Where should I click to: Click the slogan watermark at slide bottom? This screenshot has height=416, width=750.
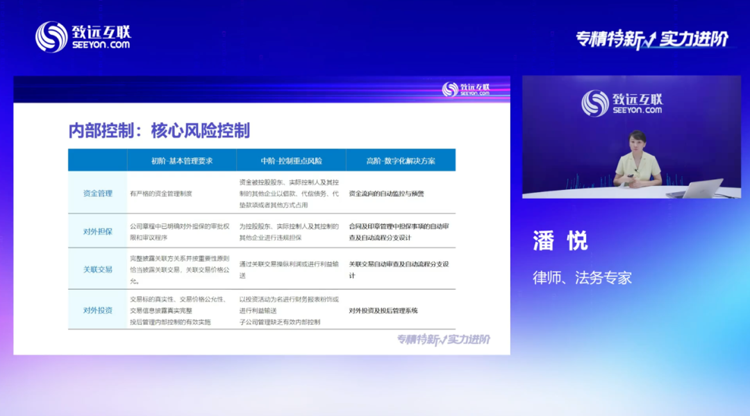click(x=443, y=339)
